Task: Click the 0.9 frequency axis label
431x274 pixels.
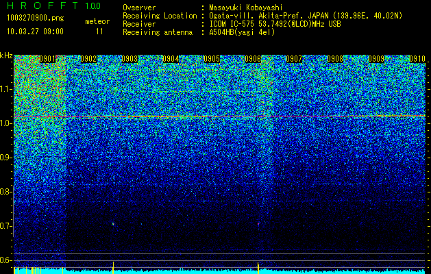Action: [5, 158]
